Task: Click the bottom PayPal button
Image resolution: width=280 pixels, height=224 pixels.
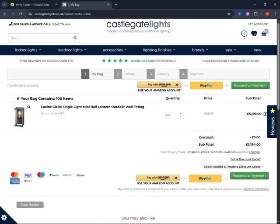Action: [205, 178]
